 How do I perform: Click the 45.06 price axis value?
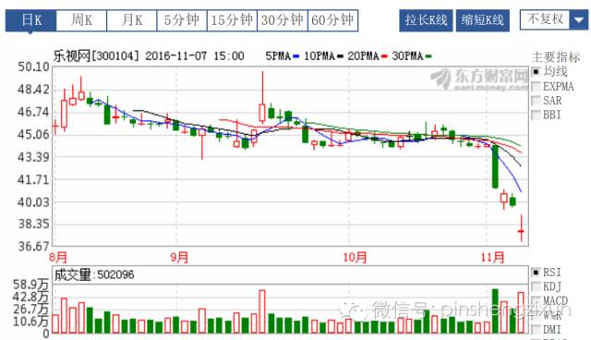pos(33,135)
